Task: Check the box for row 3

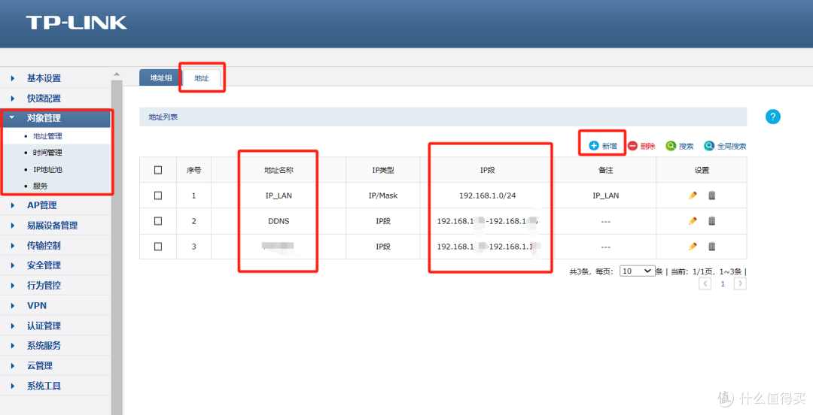Action: click(158, 246)
